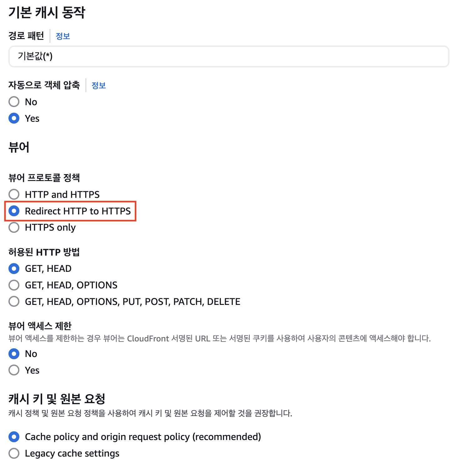This screenshot has height=460, width=456.
Task: Choose HTTPS only protocol policy
Action: [14, 228]
